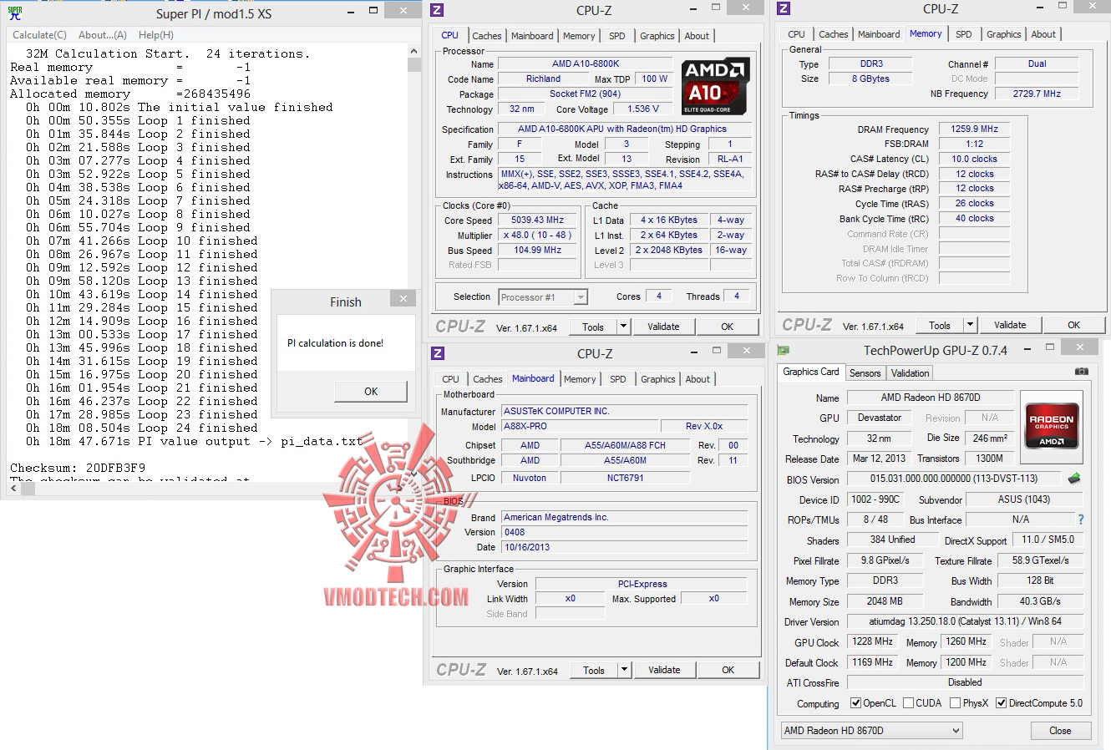Click the Driver Version field in GPU-Z
The height and width of the screenshot is (750, 1111).
coord(965,621)
